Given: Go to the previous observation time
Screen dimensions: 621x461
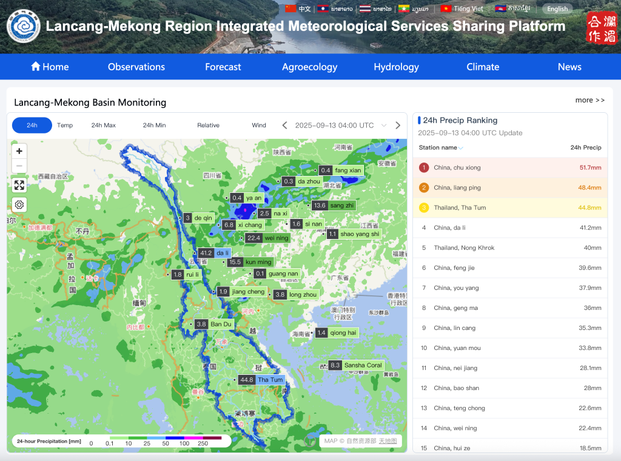Looking at the screenshot, I should point(284,126).
